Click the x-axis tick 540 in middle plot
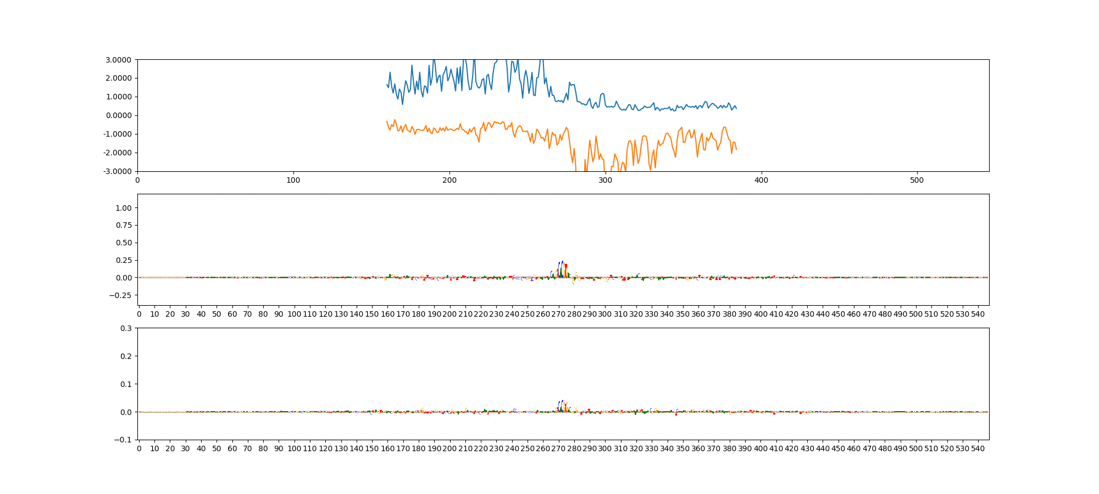This screenshot has height=494, width=1099. 978,314
